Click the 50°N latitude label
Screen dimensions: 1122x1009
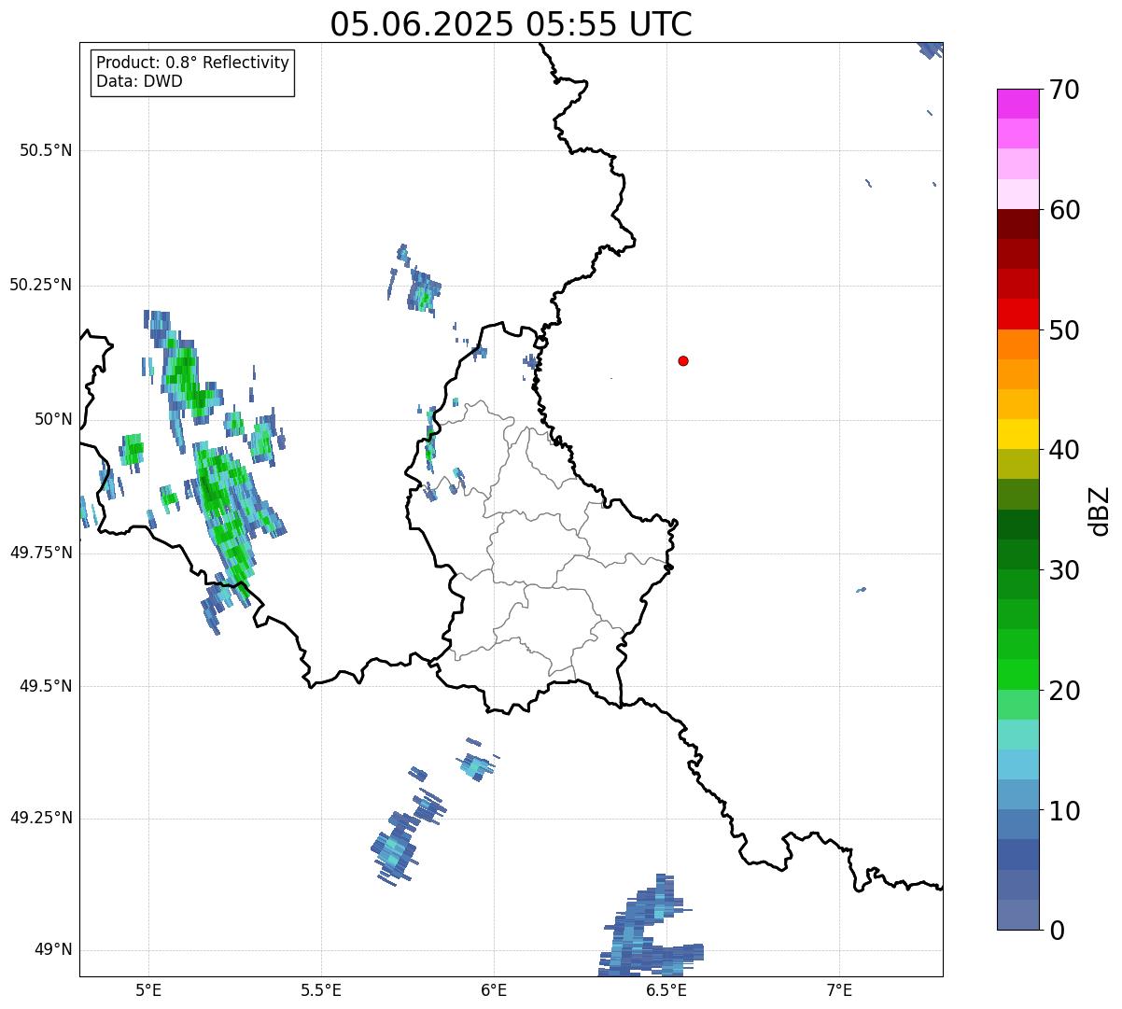52,419
